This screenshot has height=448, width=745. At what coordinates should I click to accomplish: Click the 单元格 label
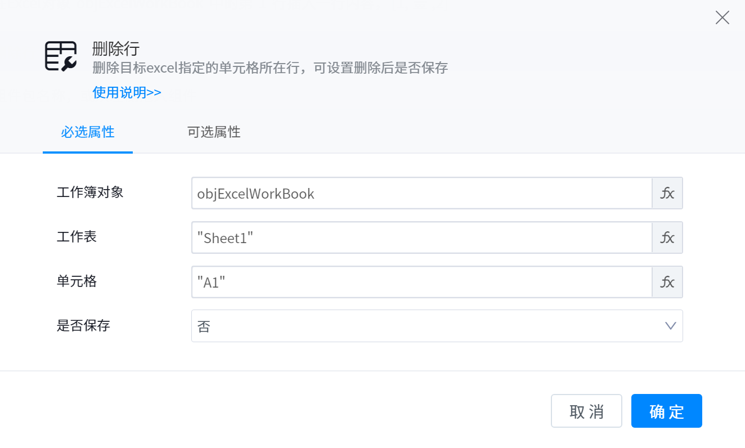77,281
